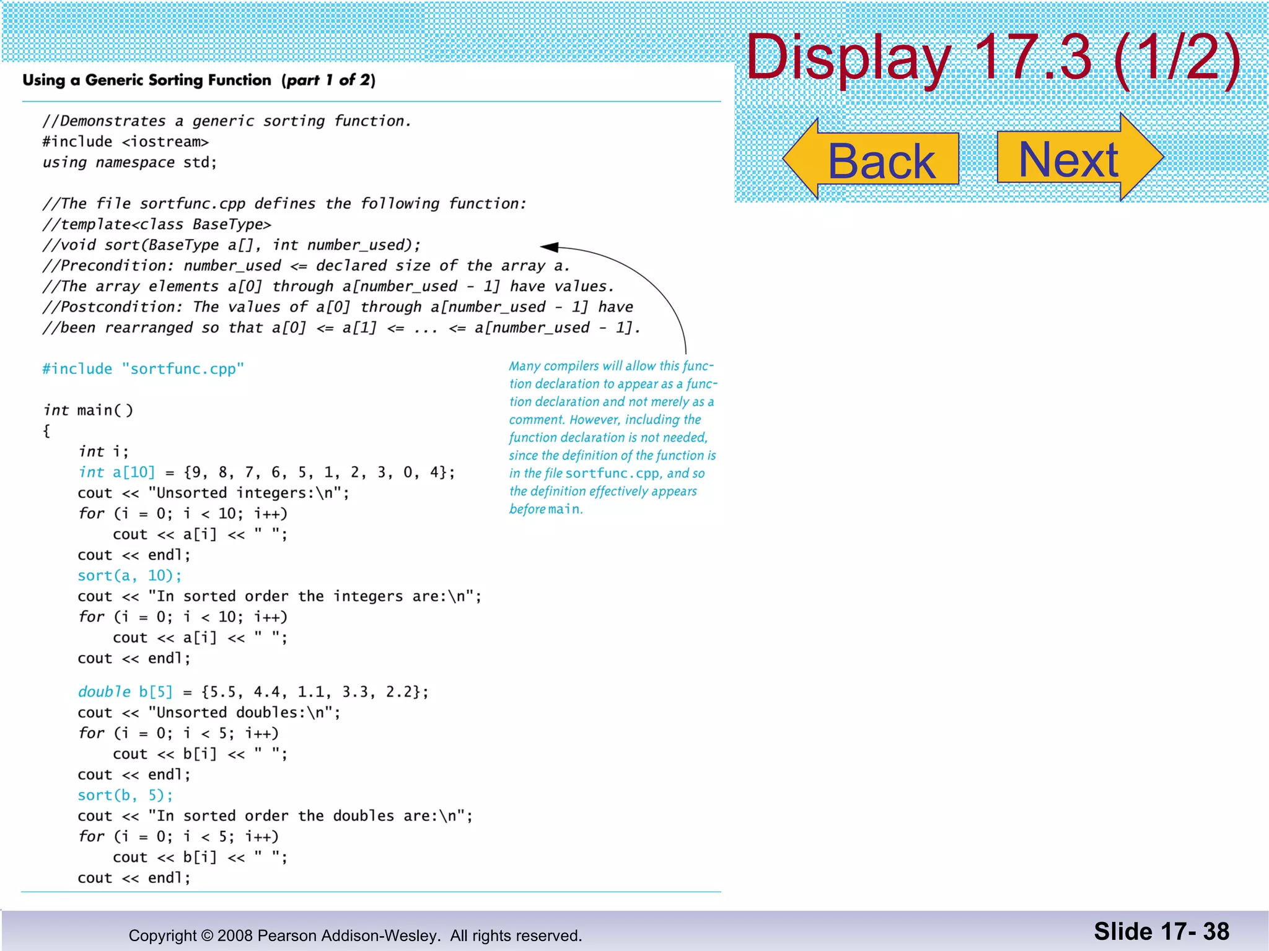Screen dimensions: 1269x951
Task: Click the 'using namespace std;' line
Action: point(130,162)
